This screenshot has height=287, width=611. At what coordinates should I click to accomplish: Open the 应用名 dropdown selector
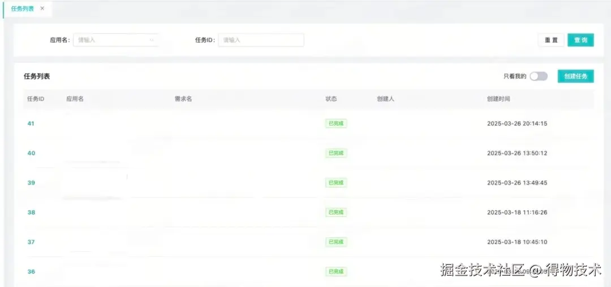[116, 40]
